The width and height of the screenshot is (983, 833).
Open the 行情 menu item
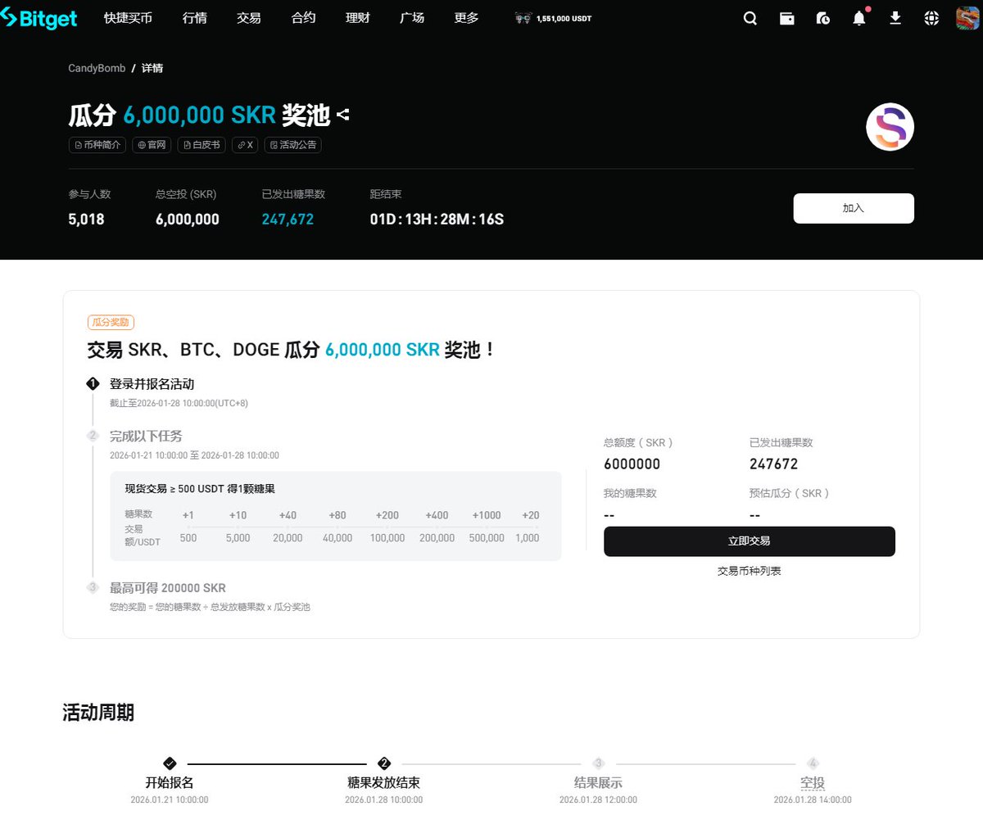point(195,18)
